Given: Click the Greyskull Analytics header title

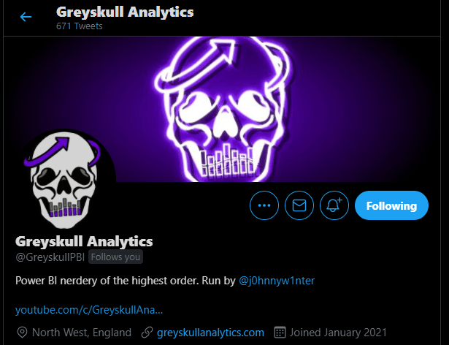Looking at the screenshot, I should click(x=125, y=12).
